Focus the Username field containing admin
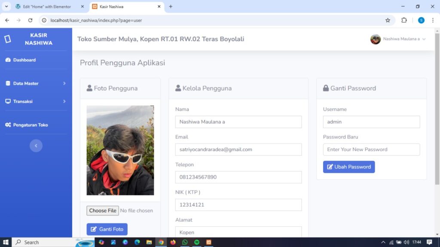The height and width of the screenshot is (247, 440). click(372, 122)
